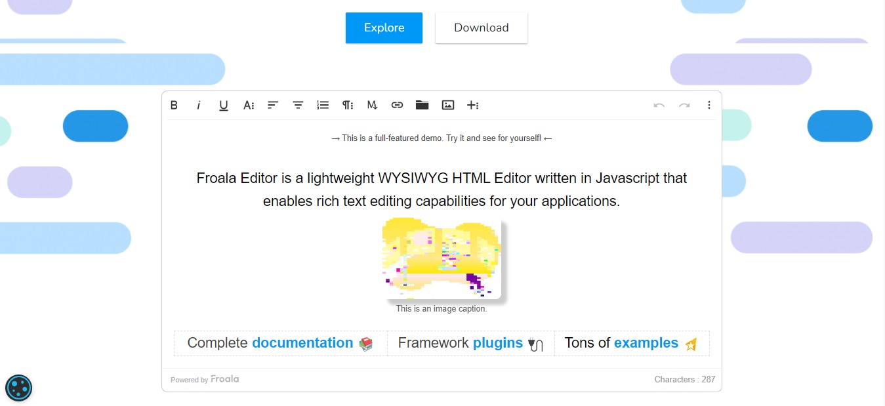Screen dimensions: 885x406
Task: Toggle bold formatting in the toolbar
Action: 174,105
